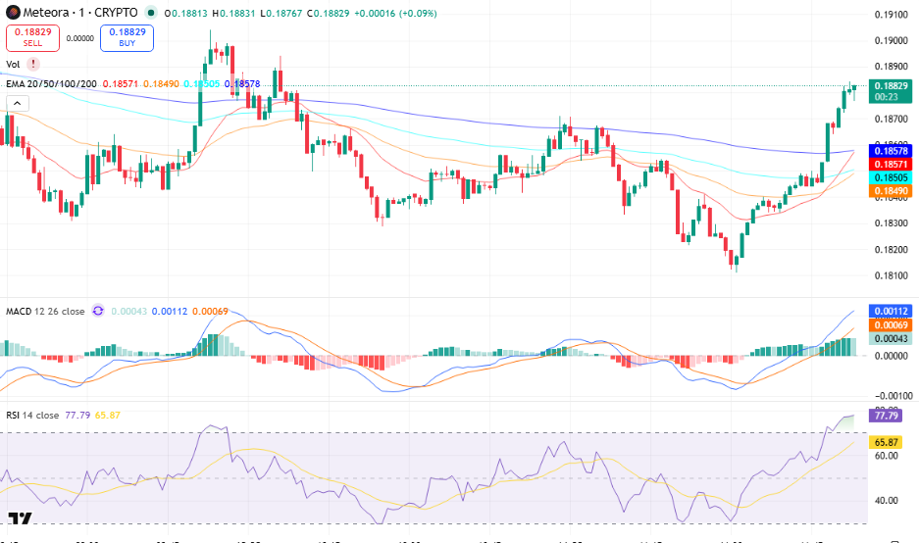Click the blue MACD value 0.00112 in the legend
The image size is (919, 543).
click(170, 311)
